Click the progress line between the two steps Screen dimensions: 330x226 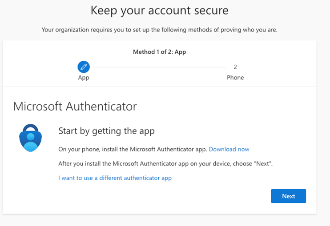tap(159, 67)
